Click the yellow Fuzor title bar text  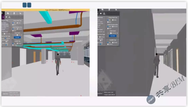click(x=58, y=10)
